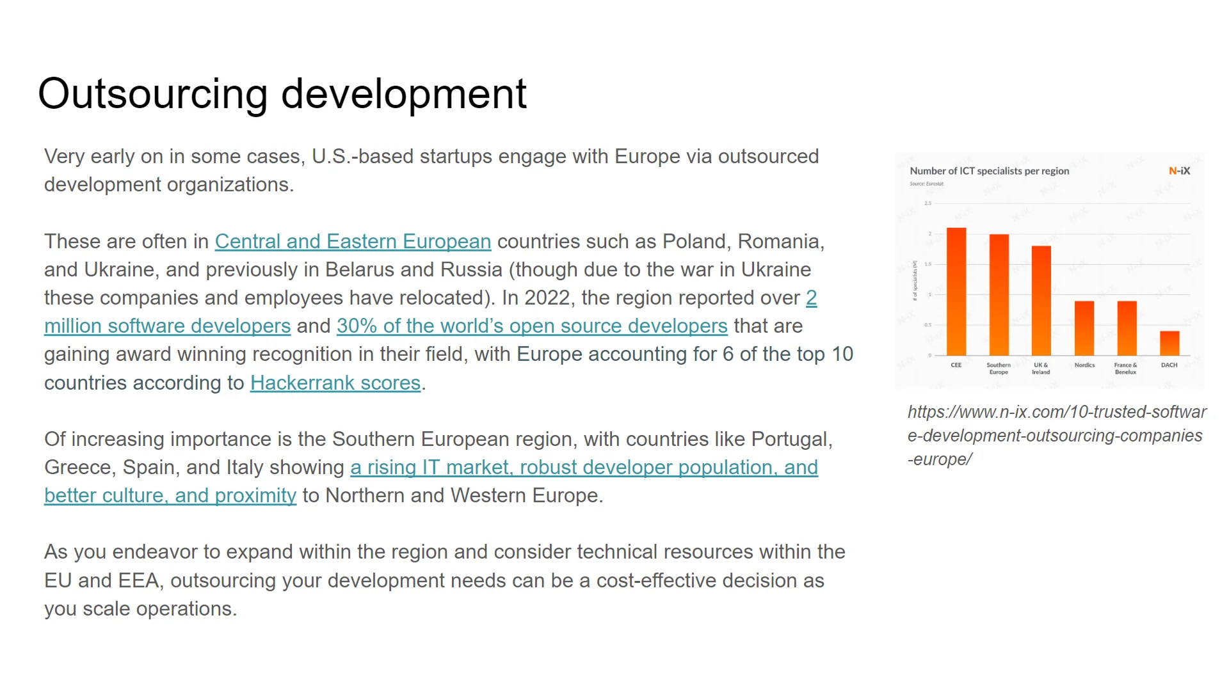The image size is (1229, 691).
Task: Click the final paragraph about EU and EEA
Action: [x=444, y=580]
